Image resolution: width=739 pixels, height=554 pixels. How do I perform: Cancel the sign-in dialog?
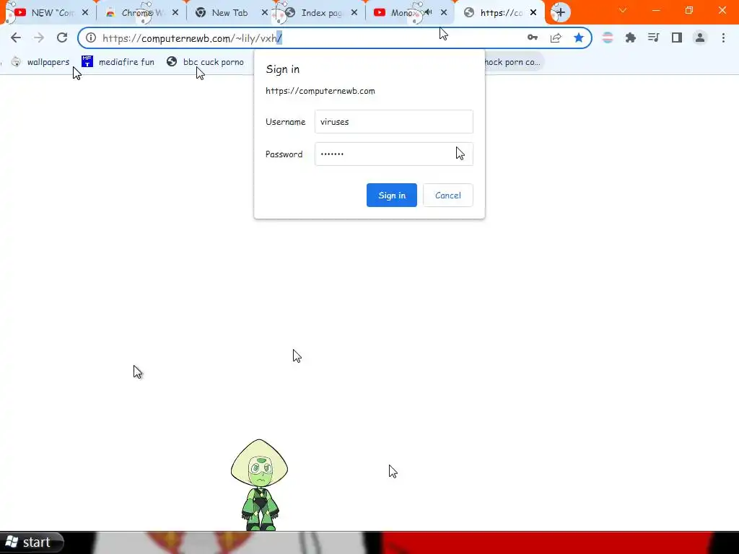pos(447,195)
